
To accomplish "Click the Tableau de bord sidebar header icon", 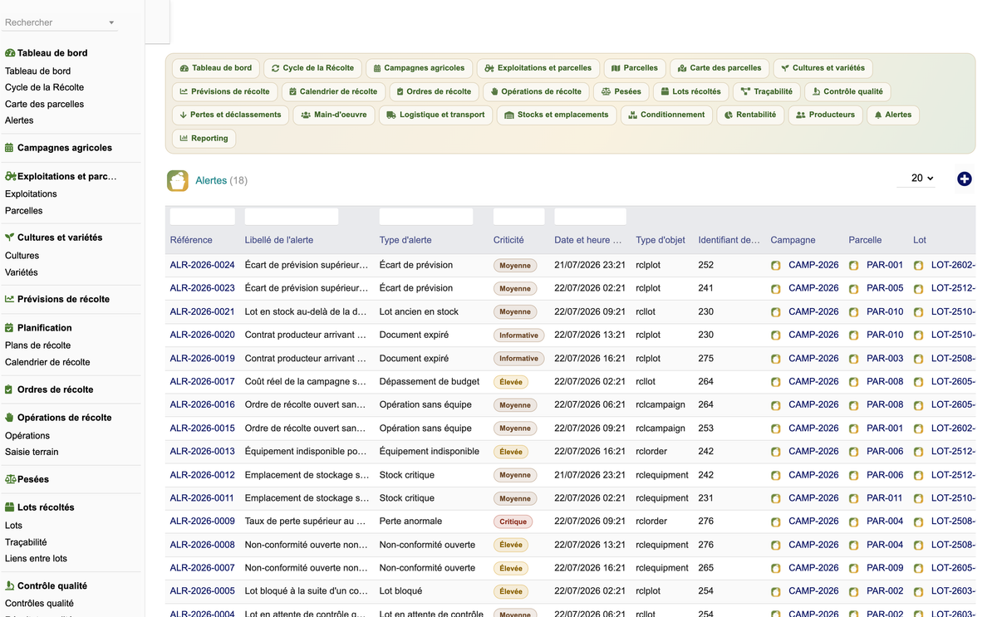I will coord(10,53).
